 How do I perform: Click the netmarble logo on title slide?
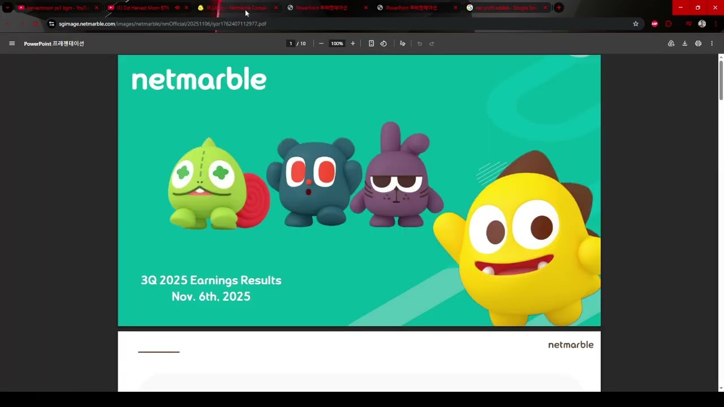pyautogui.click(x=199, y=79)
